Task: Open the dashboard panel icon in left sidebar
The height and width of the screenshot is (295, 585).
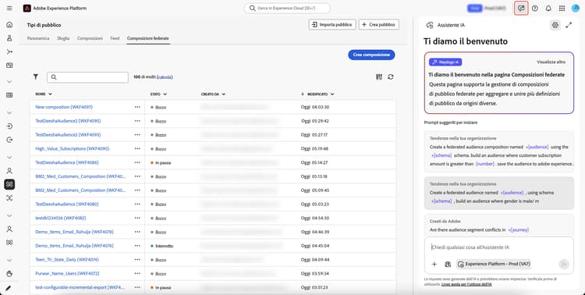Action: pyautogui.click(x=9, y=65)
